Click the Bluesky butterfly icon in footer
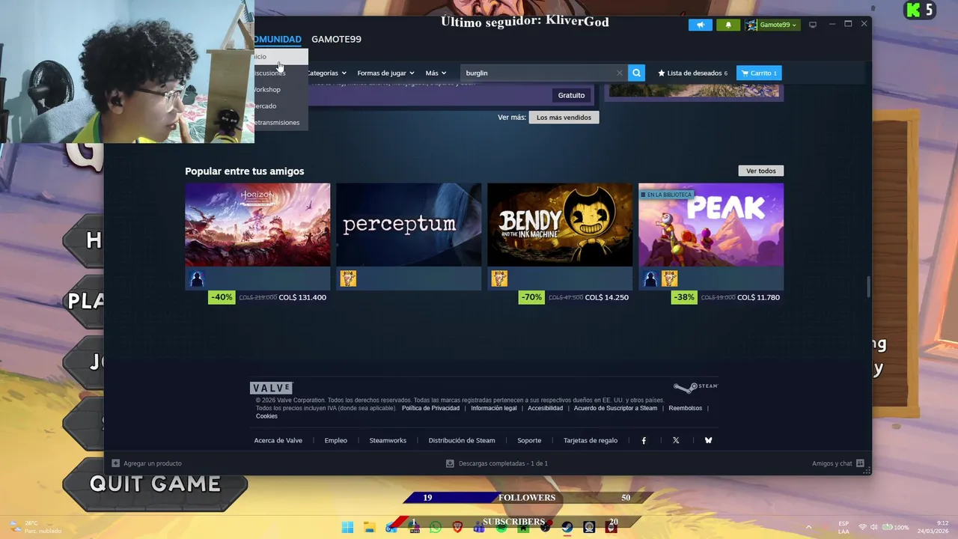Viewport: 958px width, 539px height. click(x=708, y=440)
